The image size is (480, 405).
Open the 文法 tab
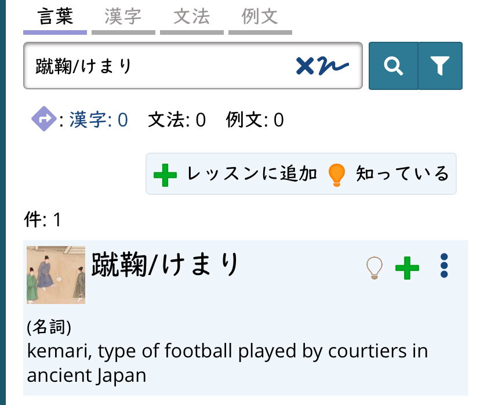tap(192, 17)
